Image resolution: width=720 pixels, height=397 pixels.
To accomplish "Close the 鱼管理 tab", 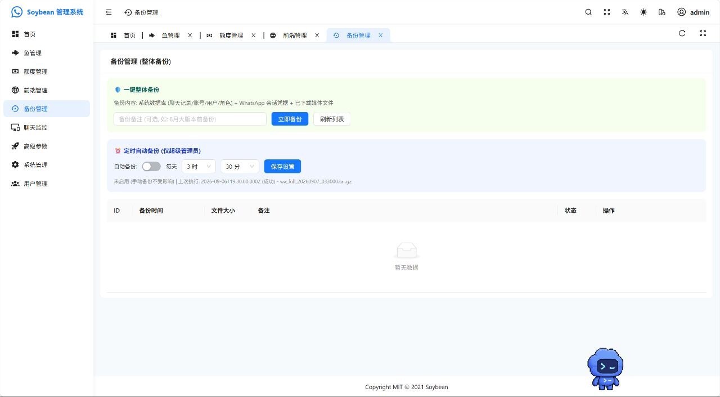I will pos(190,35).
